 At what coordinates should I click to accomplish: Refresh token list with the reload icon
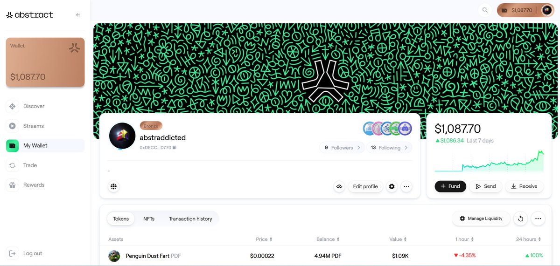(x=520, y=218)
